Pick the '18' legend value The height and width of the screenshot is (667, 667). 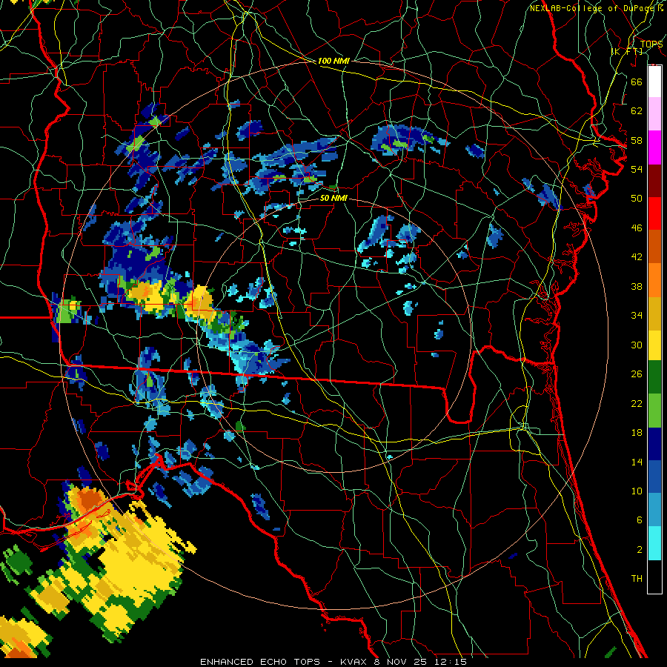(637, 433)
